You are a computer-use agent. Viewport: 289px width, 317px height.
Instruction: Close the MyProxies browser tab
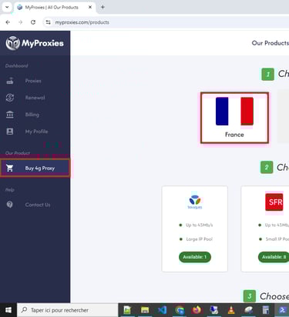[x=90, y=7]
